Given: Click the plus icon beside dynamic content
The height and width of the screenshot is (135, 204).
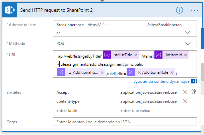Looking at the screenshot, I should click(x=194, y=81).
